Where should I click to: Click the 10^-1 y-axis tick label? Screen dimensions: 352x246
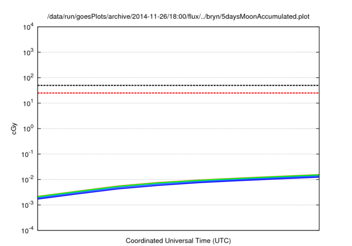pos(28,154)
